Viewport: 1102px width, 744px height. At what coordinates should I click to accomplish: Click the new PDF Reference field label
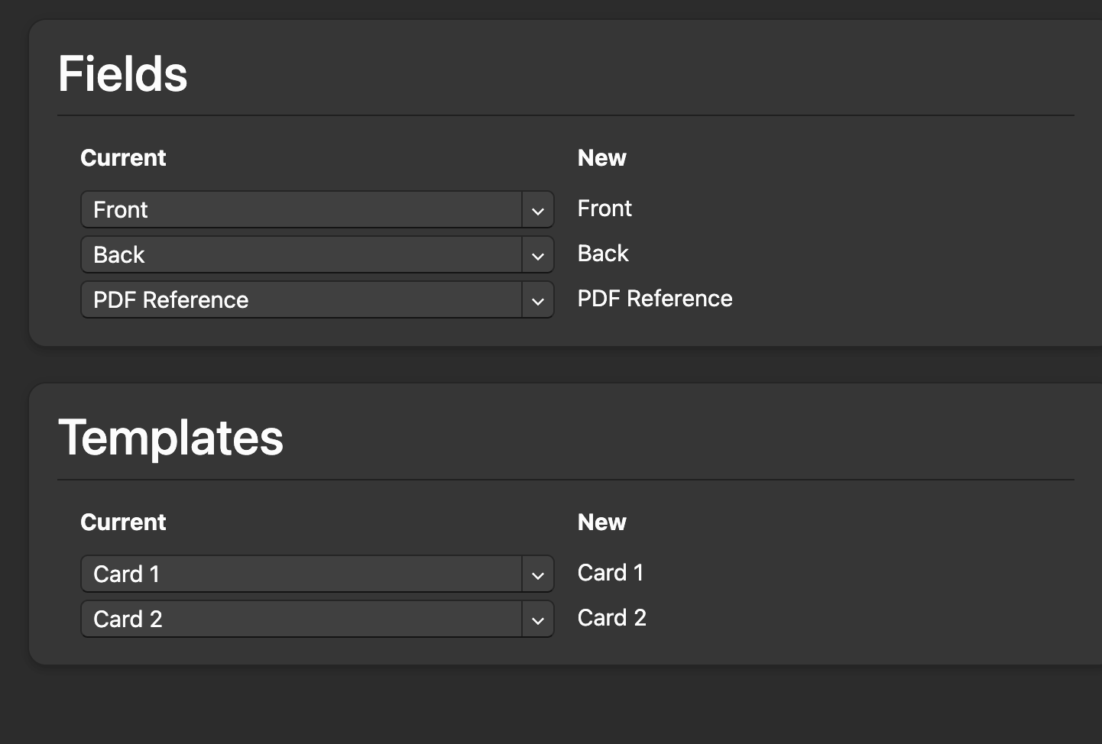(655, 299)
